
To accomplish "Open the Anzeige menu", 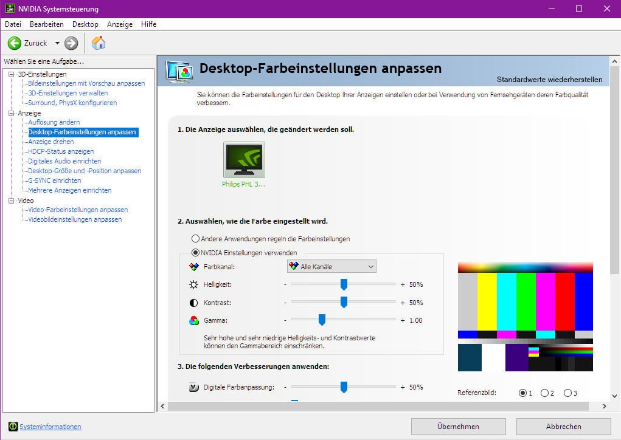I will pos(120,24).
